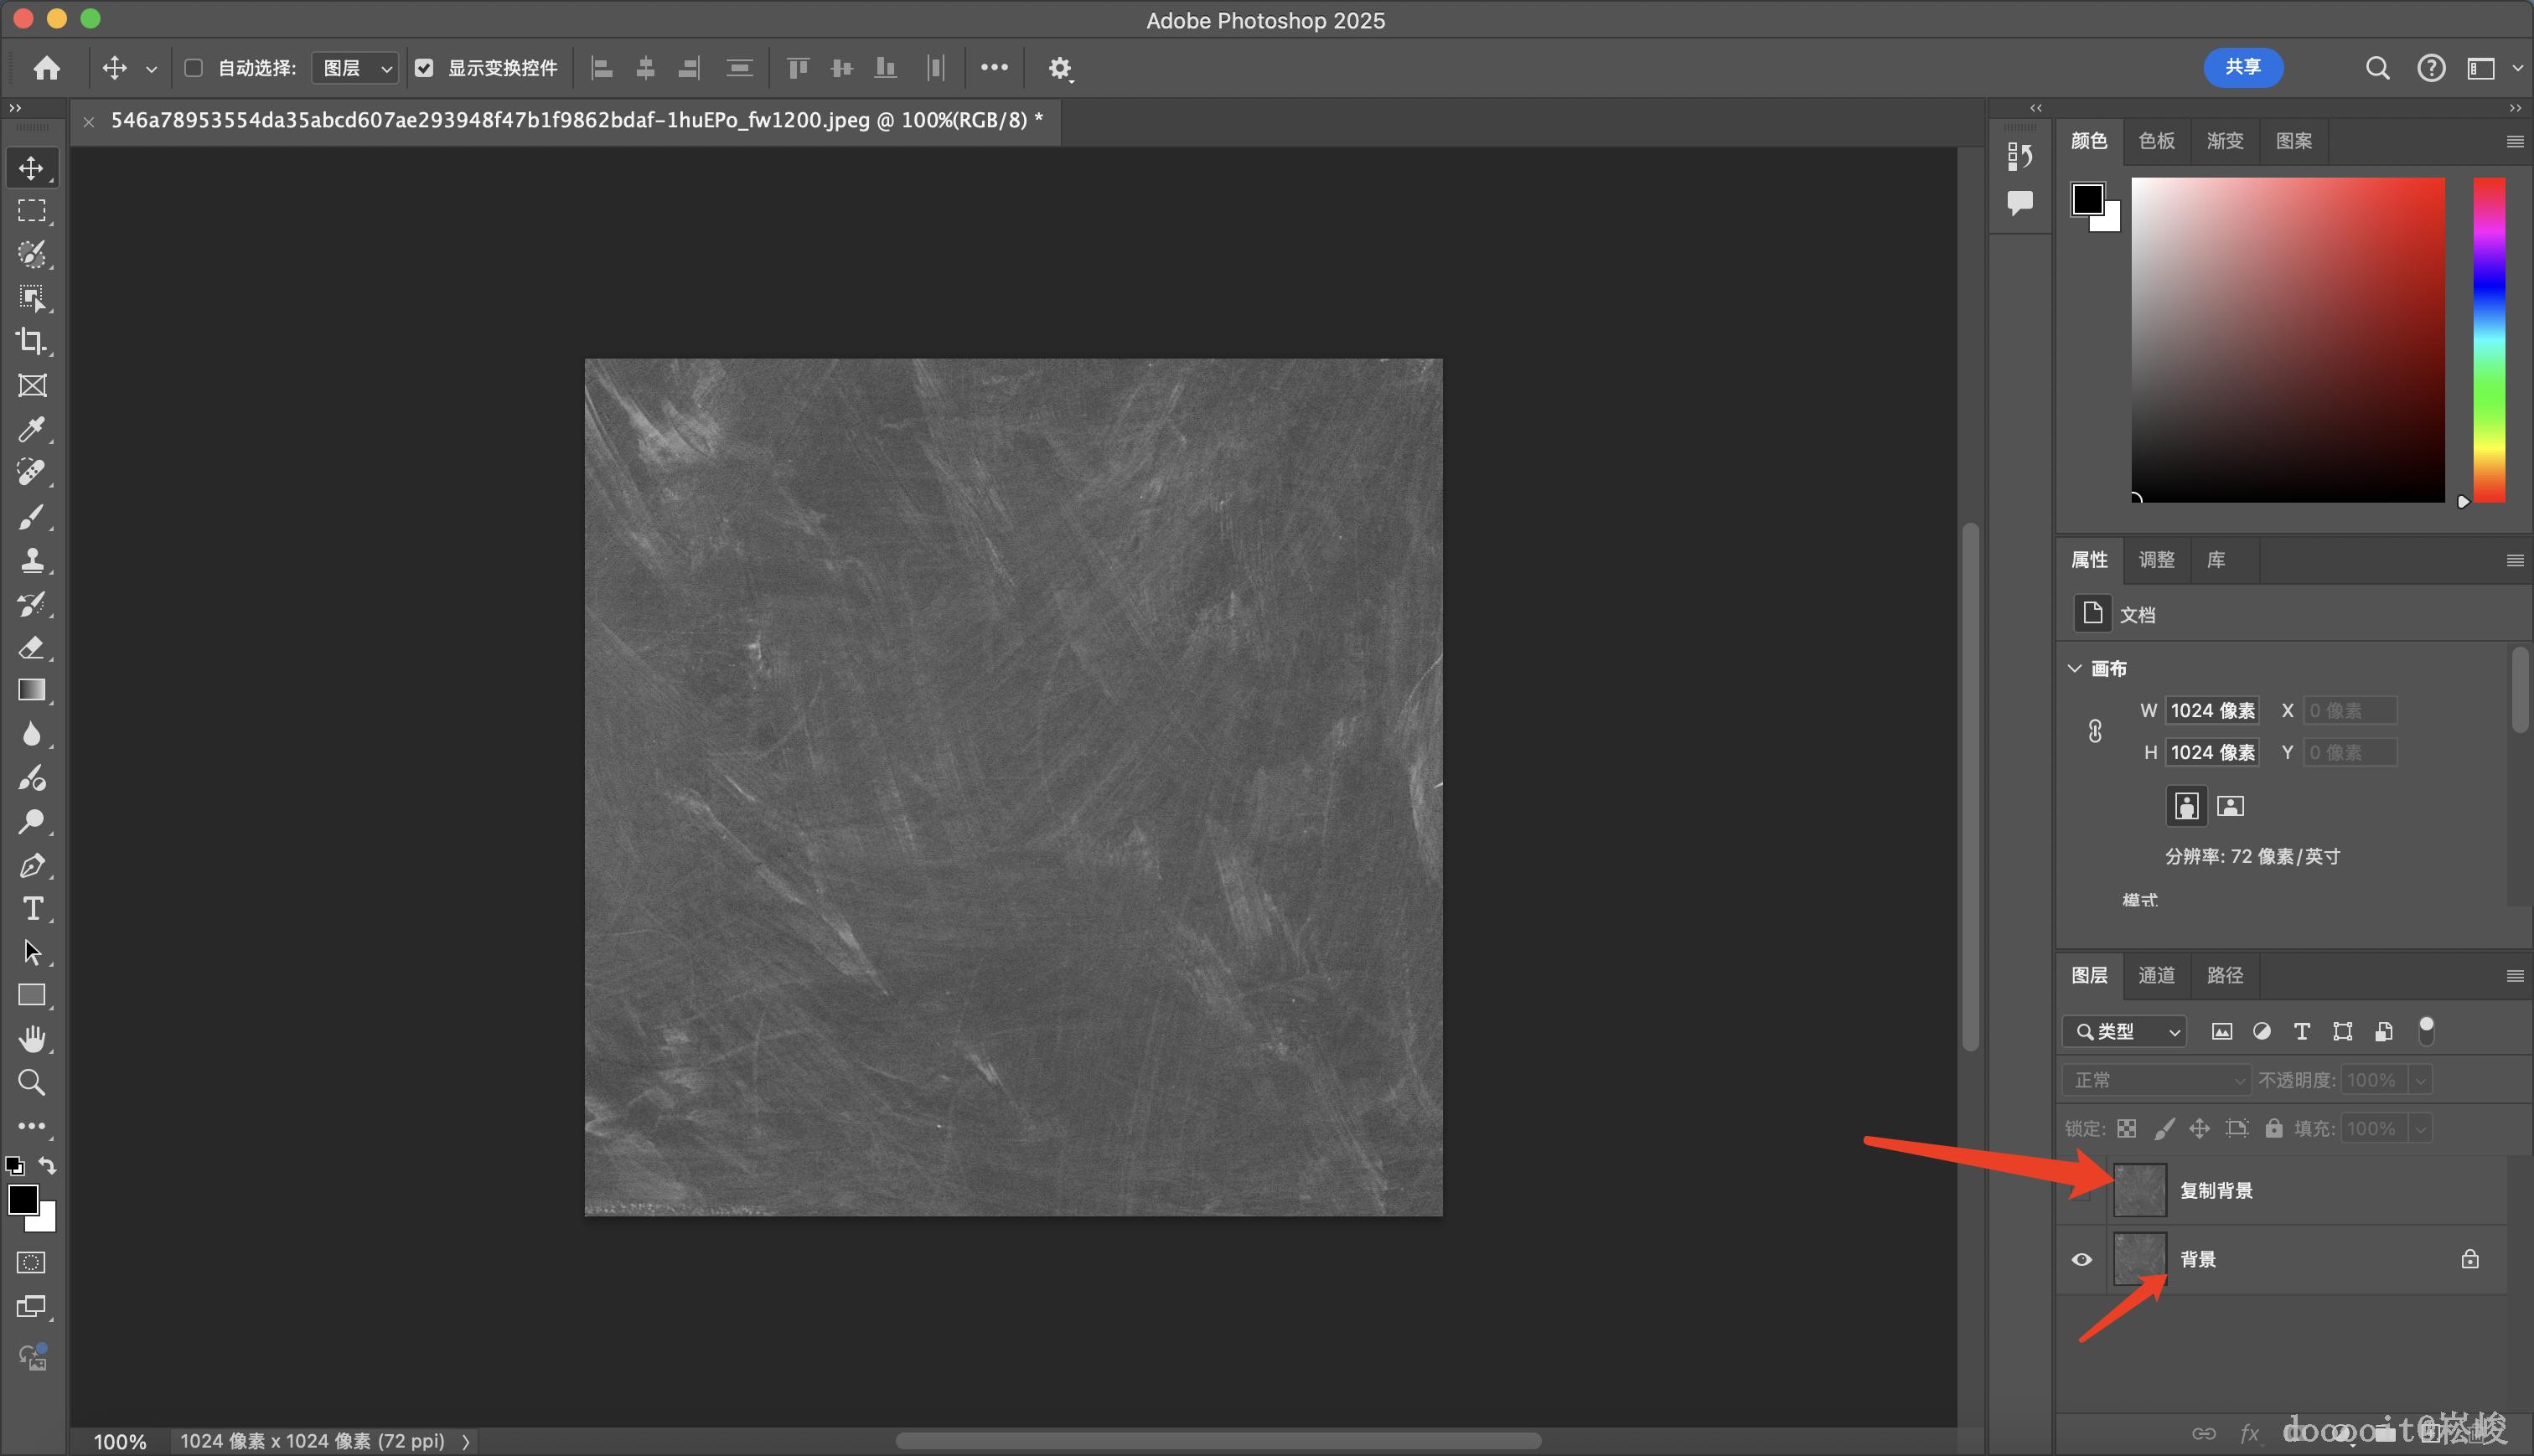Select the Pen tool
2534x1456 pixels.
click(31, 865)
